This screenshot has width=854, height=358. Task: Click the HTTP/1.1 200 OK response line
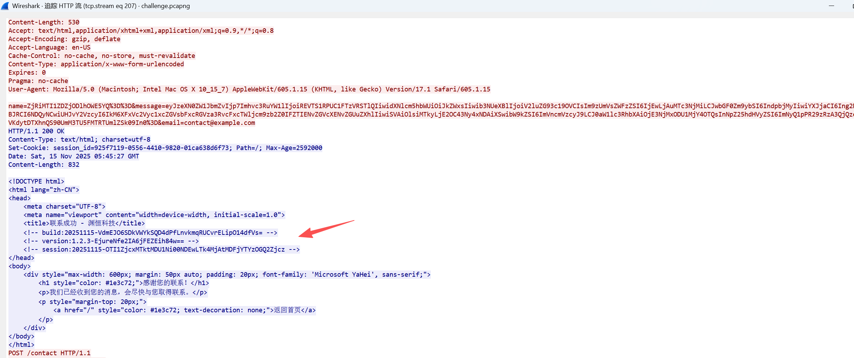click(36, 131)
